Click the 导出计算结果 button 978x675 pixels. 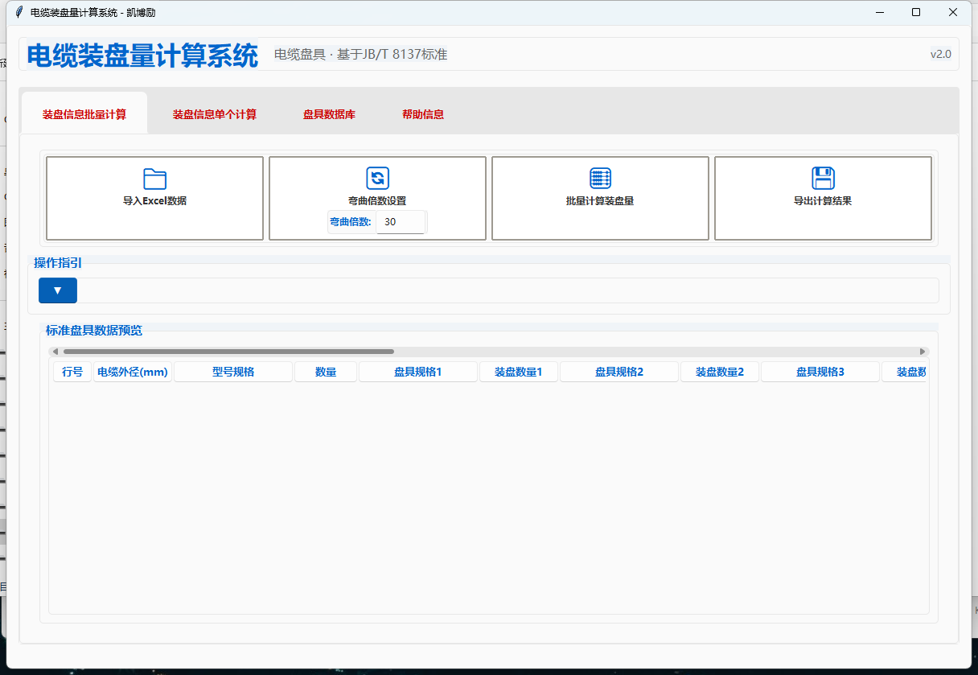tap(823, 198)
